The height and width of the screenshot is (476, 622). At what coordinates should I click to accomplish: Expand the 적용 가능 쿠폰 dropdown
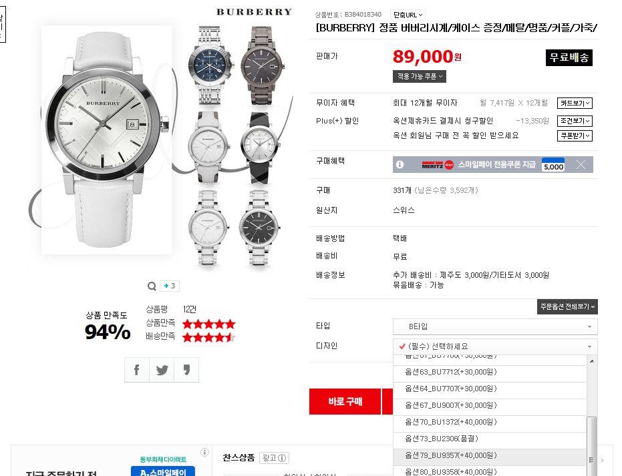420,76
